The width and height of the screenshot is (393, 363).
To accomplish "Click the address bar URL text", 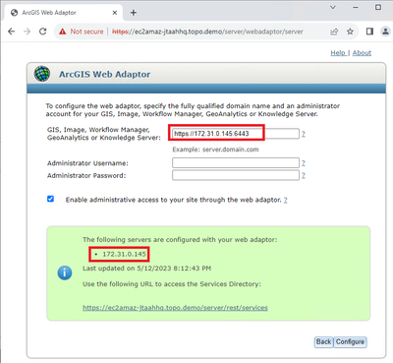I will (x=207, y=31).
